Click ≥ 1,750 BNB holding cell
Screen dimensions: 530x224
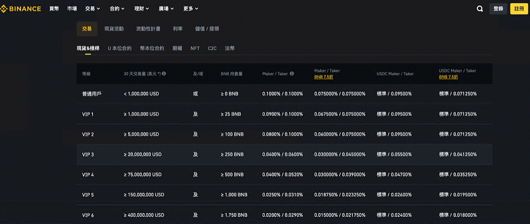[234, 215]
